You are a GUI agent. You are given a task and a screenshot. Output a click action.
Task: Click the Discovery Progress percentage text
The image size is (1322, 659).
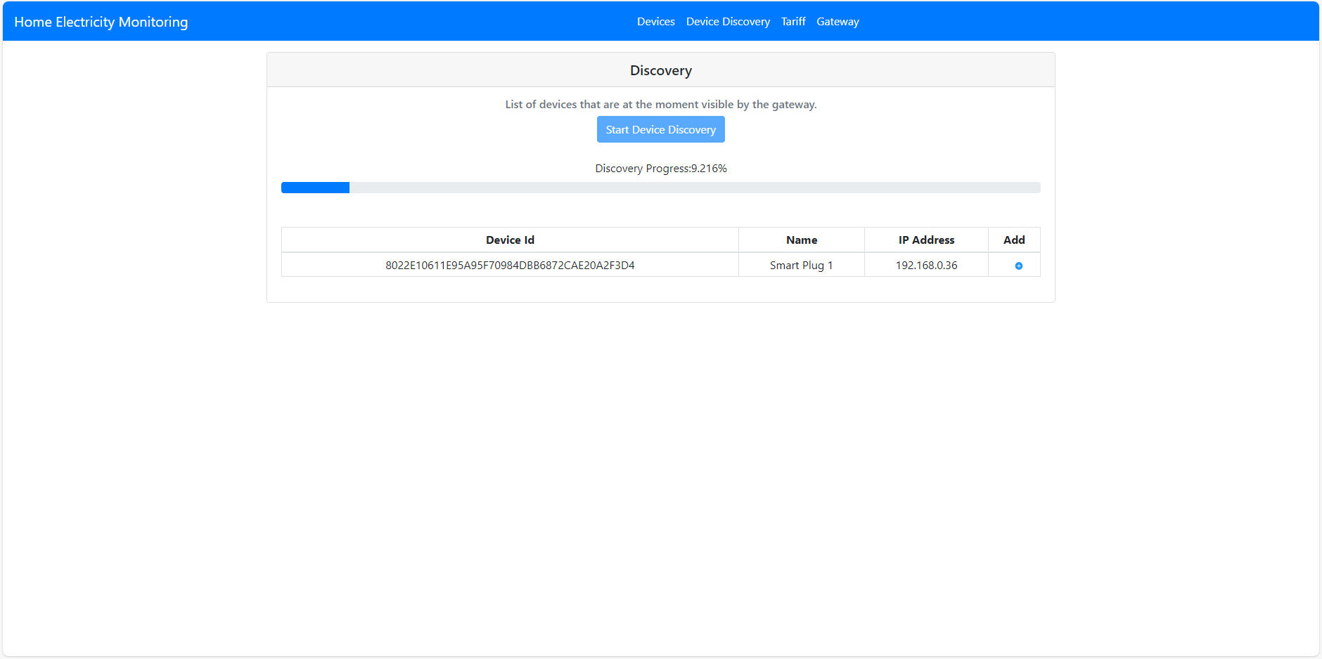[x=660, y=168]
